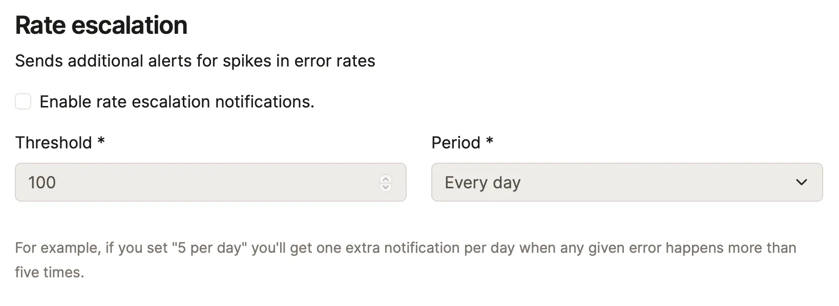Click empty area inside Period select box
Image resolution: width=839 pixels, height=306 pixels.
tap(656, 182)
